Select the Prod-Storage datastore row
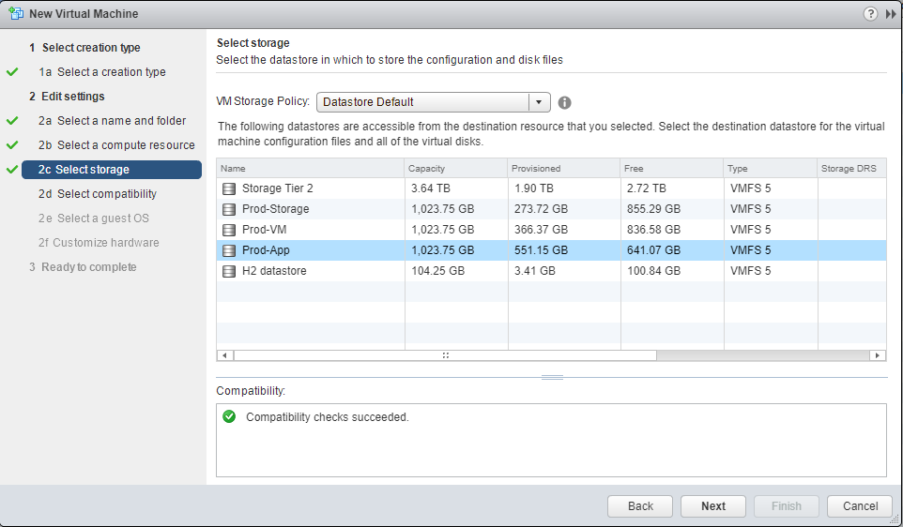Viewport: 903px width, 527px height. (x=551, y=209)
